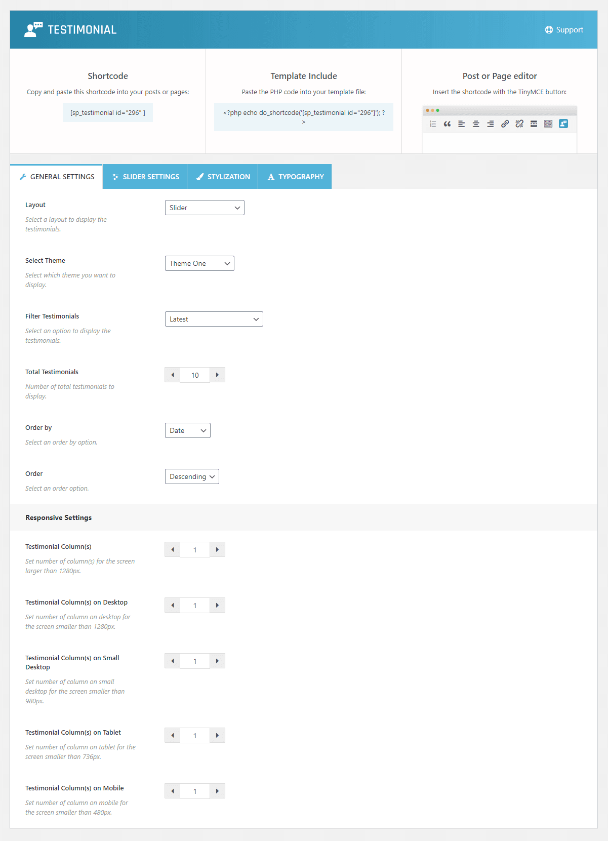Decrease Testimonial Column(s) on Desktop
Image resolution: width=608 pixels, height=841 pixels.
click(173, 605)
